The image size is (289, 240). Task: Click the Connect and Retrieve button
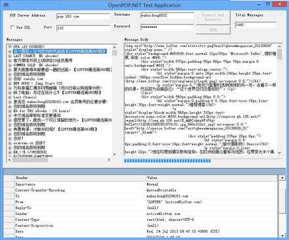(213, 17)
